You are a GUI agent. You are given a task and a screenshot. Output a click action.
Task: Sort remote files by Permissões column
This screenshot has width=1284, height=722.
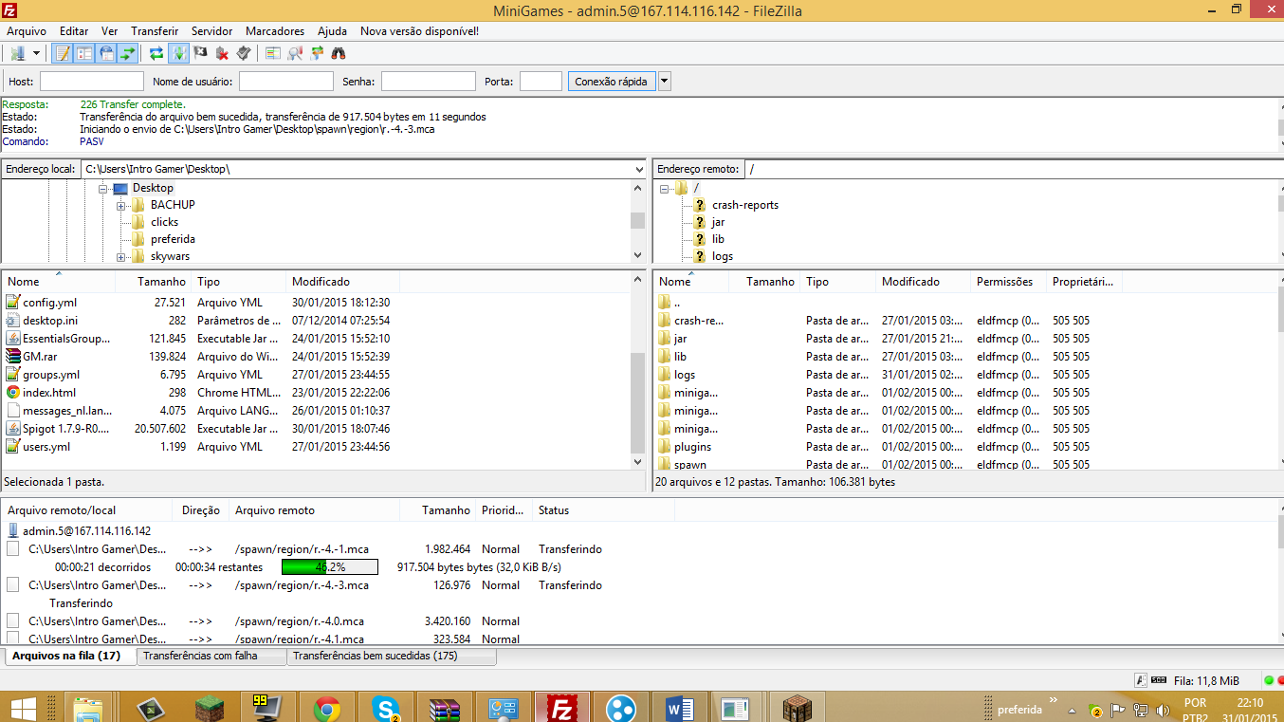1008,282
